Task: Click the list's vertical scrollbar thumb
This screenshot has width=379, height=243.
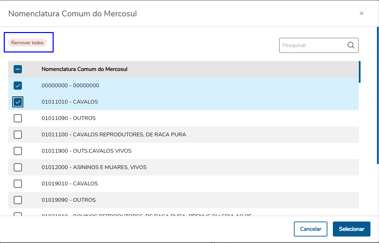Action: tap(360, 72)
